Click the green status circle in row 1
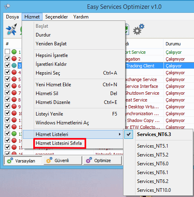 14,52
